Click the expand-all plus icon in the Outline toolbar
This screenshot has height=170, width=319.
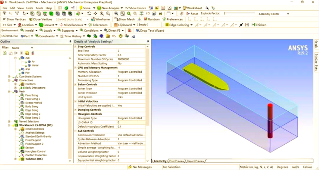21,53
